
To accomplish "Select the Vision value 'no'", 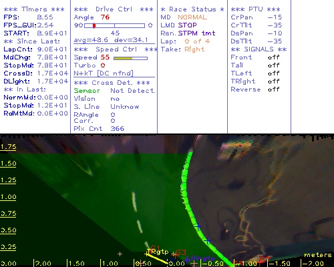I will (115, 99).
